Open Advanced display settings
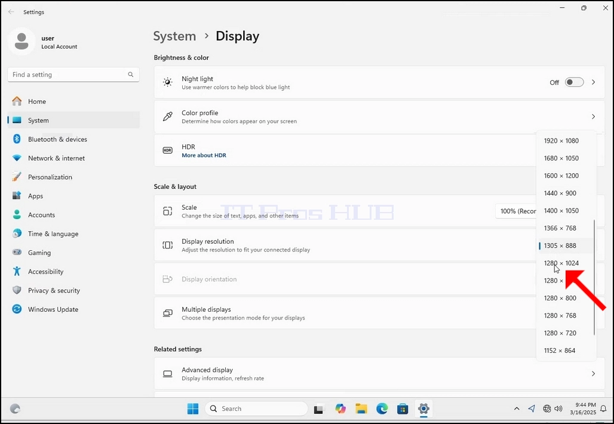The width and height of the screenshot is (614, 424). [x=379, y=374]
